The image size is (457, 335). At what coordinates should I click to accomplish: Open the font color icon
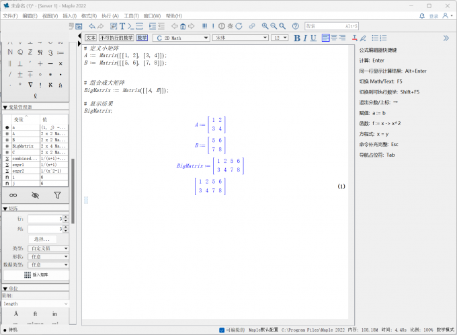354,38
